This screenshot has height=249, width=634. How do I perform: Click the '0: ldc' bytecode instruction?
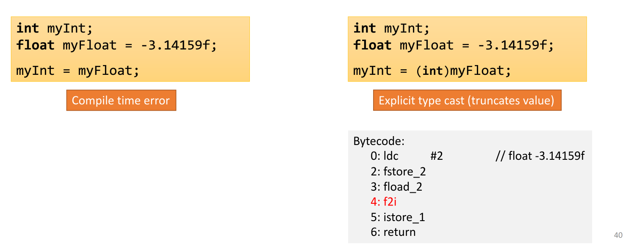[x=385, y=156]
